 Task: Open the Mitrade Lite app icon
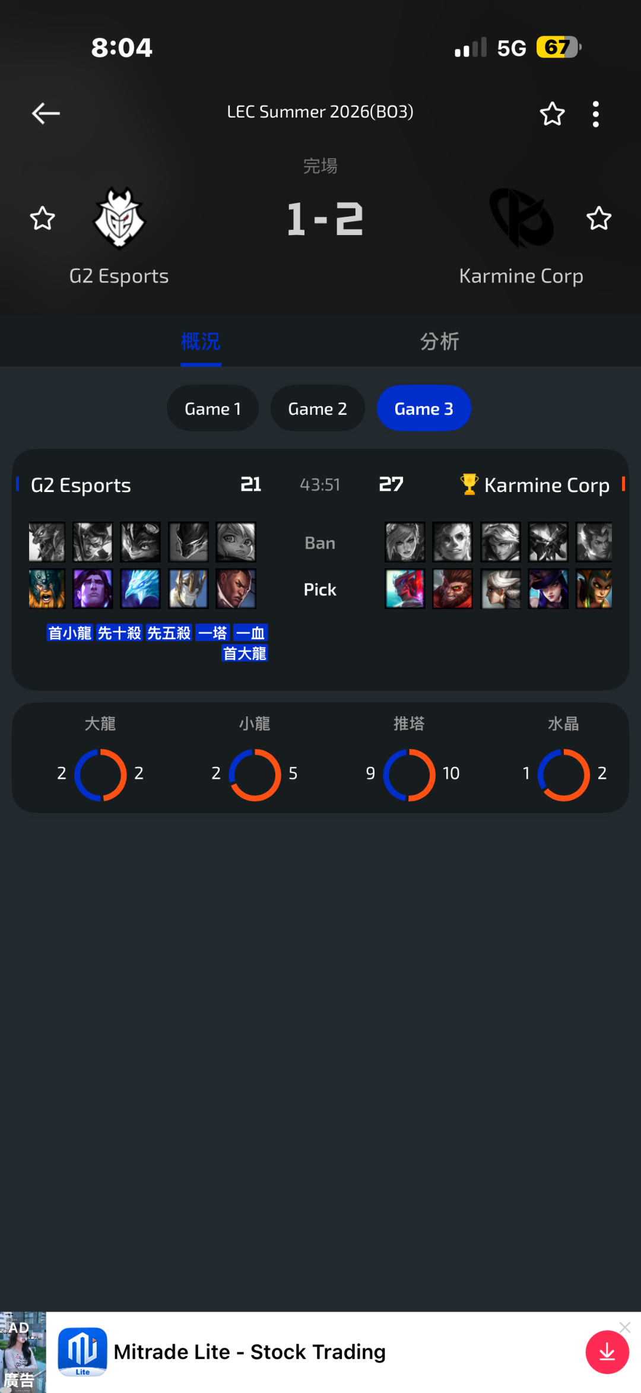82,1351
